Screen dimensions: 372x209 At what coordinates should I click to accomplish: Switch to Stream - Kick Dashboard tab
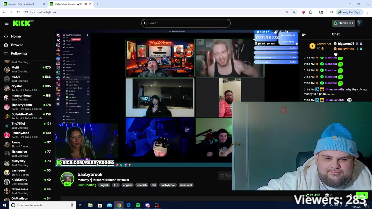point(24,4)
